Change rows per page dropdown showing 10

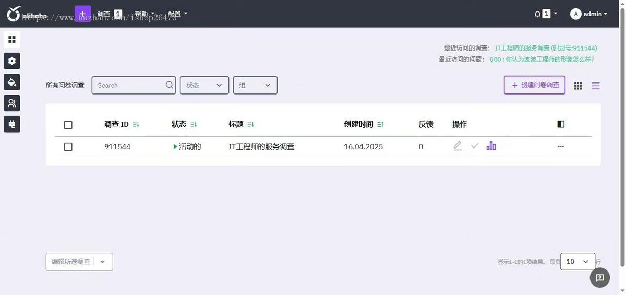[577, 262]
